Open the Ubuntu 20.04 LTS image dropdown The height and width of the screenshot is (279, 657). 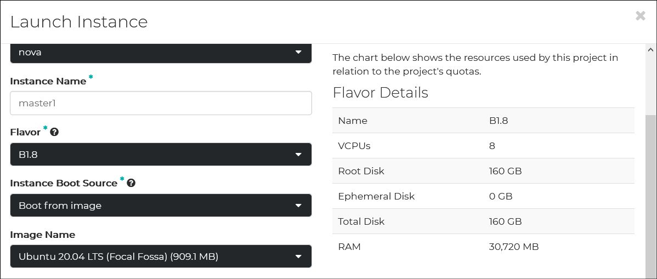click(x=161, y=257)
